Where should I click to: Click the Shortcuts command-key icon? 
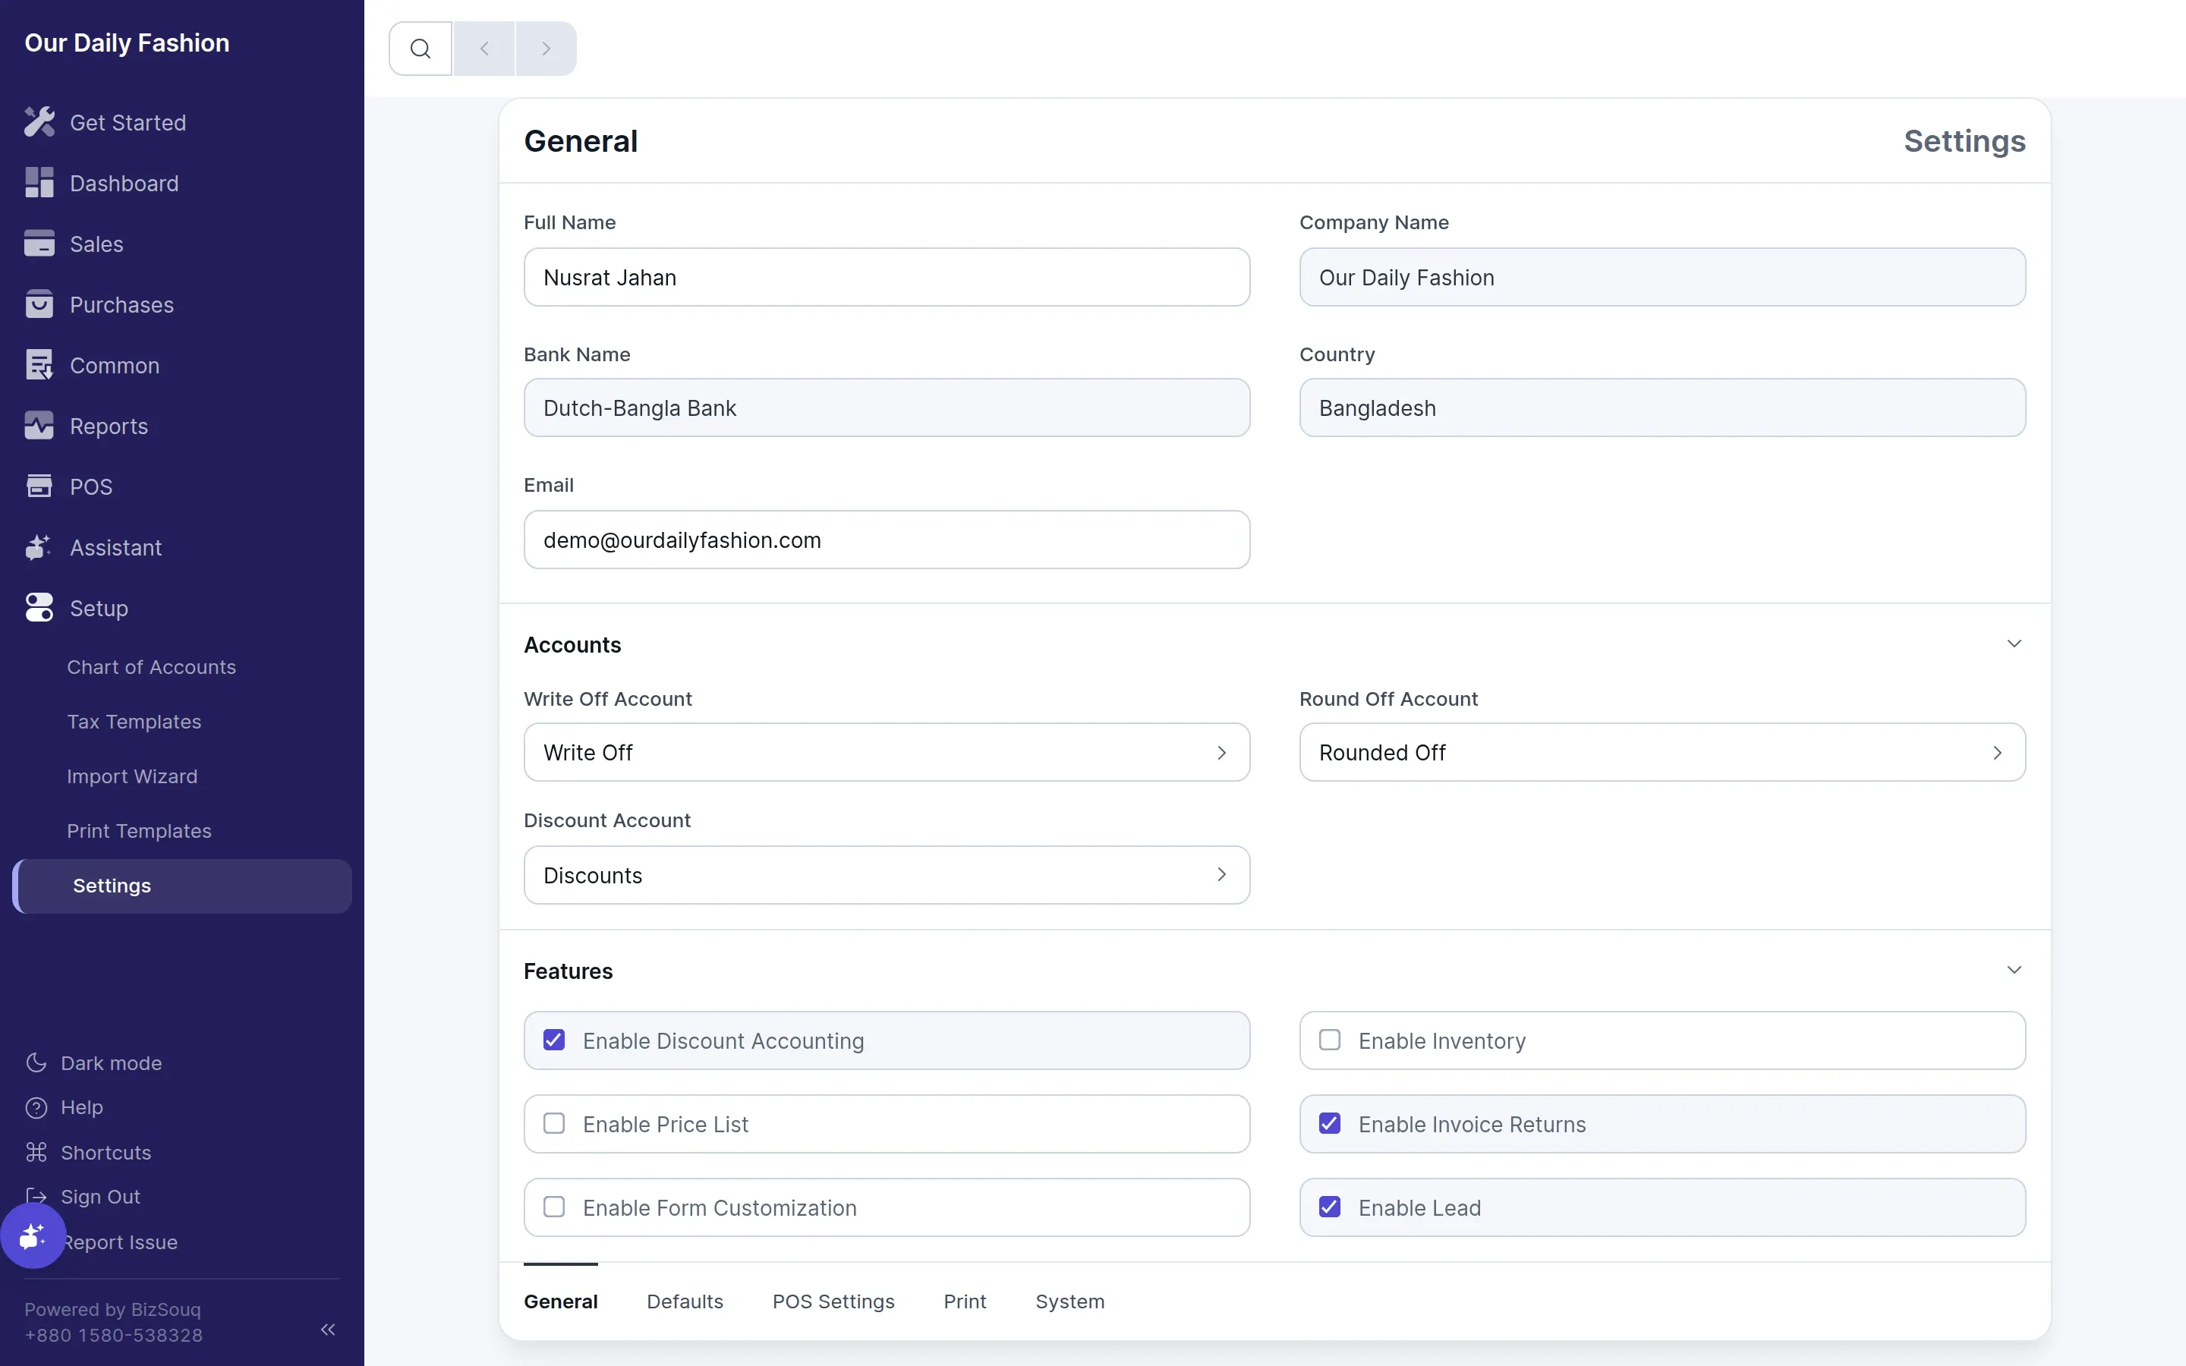tap(36, 1152)
